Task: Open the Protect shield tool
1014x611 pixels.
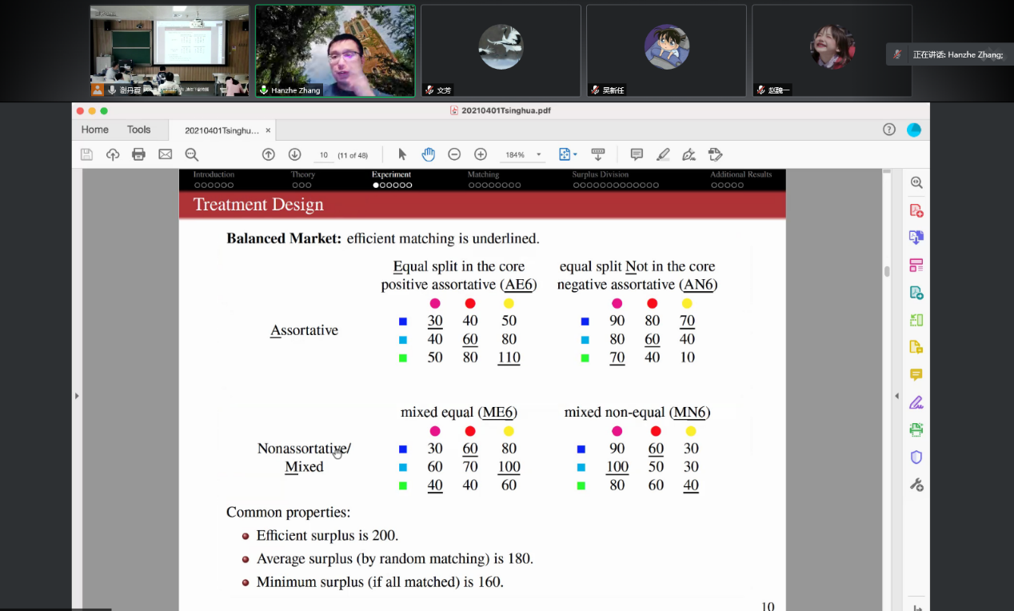Action: 916,457
